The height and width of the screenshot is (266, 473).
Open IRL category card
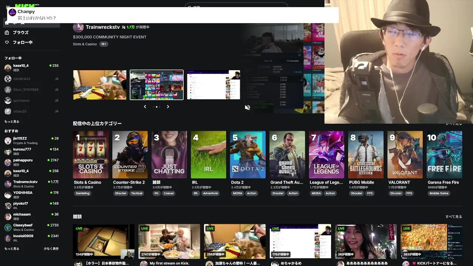coord(208,154)
